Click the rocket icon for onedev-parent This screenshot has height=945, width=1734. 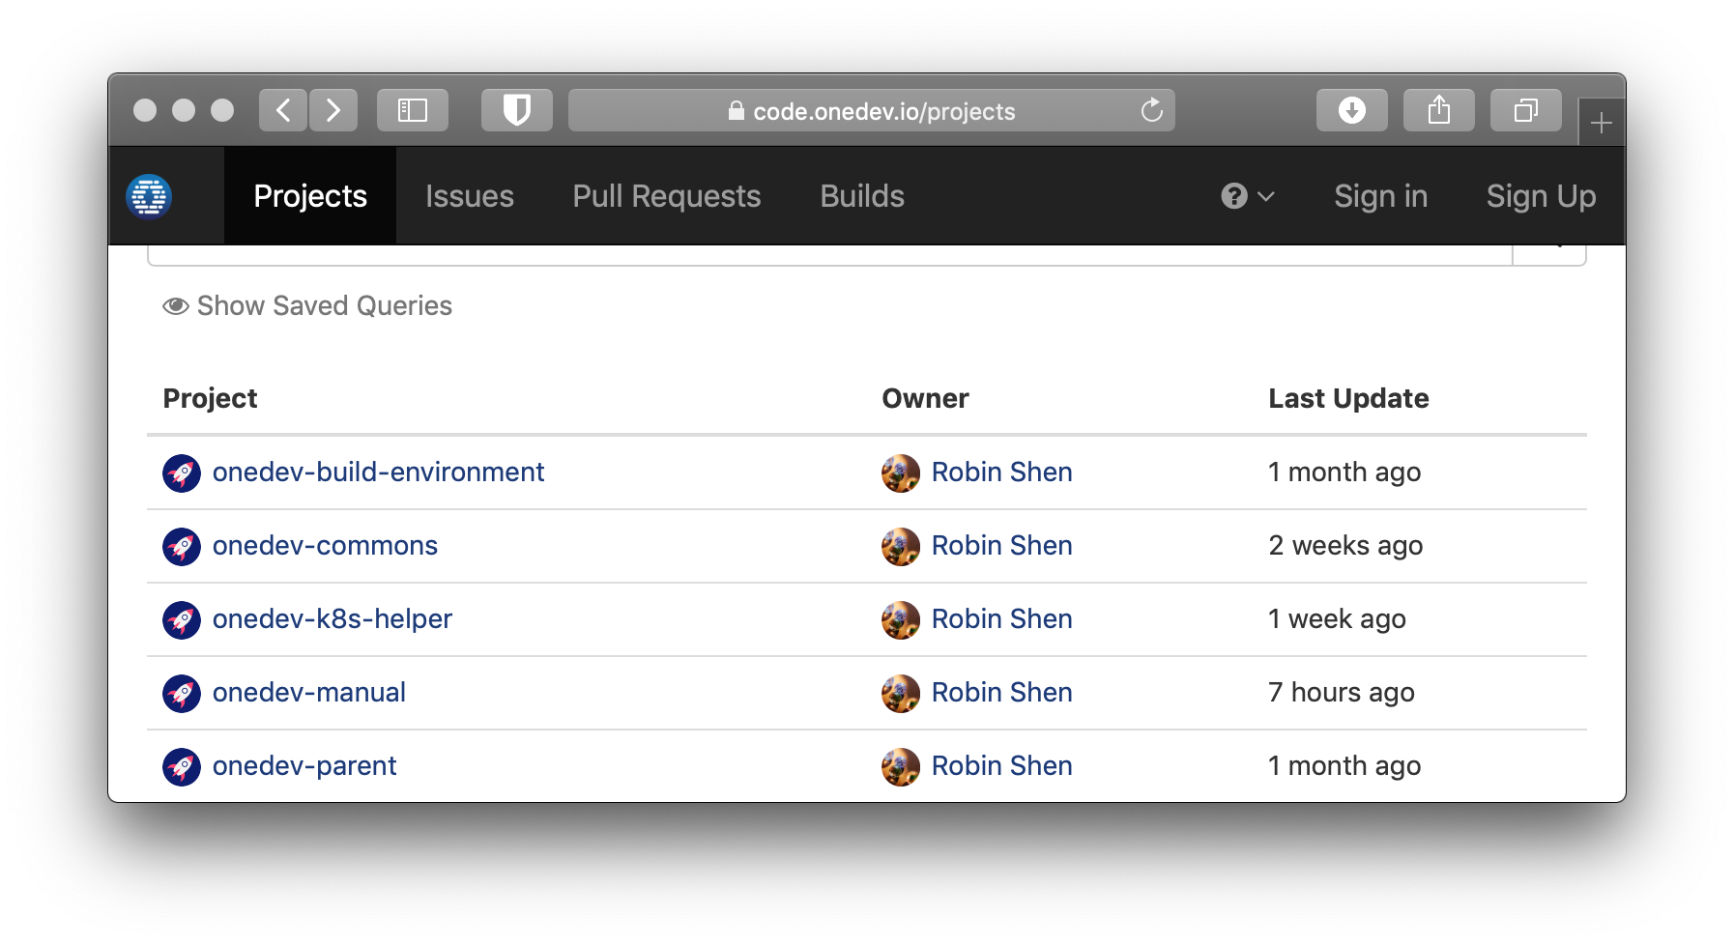pos(182,767)
